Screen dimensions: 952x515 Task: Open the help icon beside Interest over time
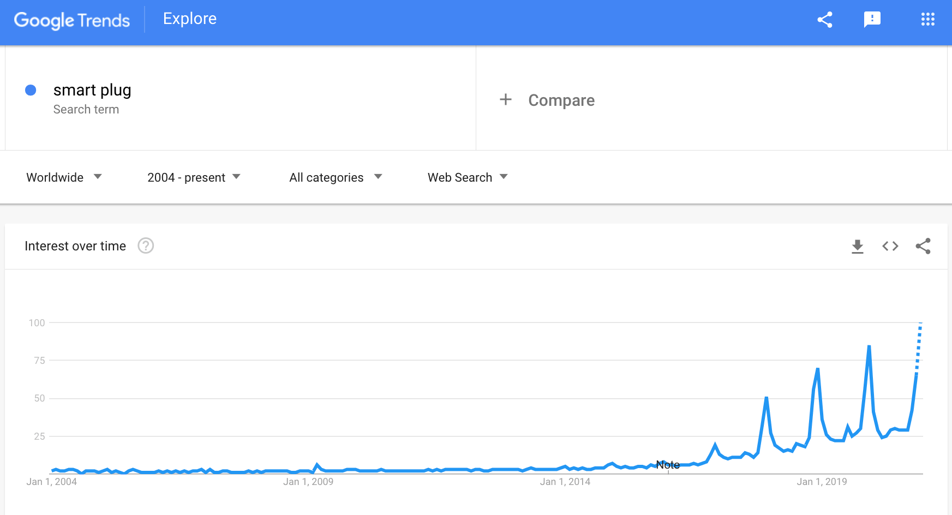click(146, 246)
